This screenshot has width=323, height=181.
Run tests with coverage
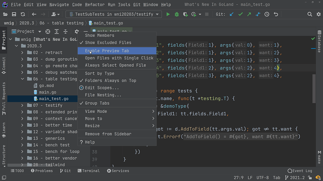point(185,14)
